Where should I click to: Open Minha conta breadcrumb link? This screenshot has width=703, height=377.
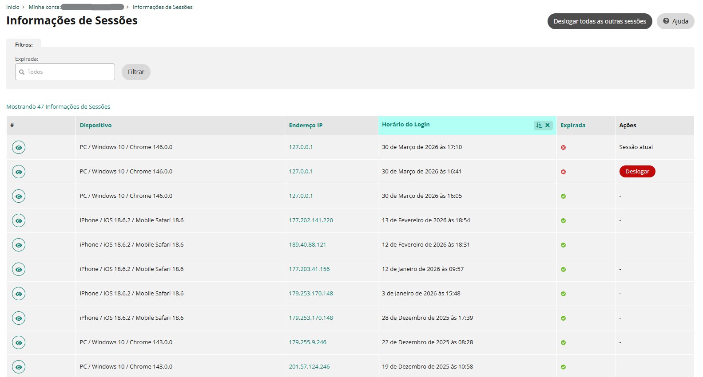pyautogui.click(x=44, y=7)
